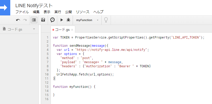Click the lightbulb hint icon
The height and width of the screenshot is (104, 212).
106,20
